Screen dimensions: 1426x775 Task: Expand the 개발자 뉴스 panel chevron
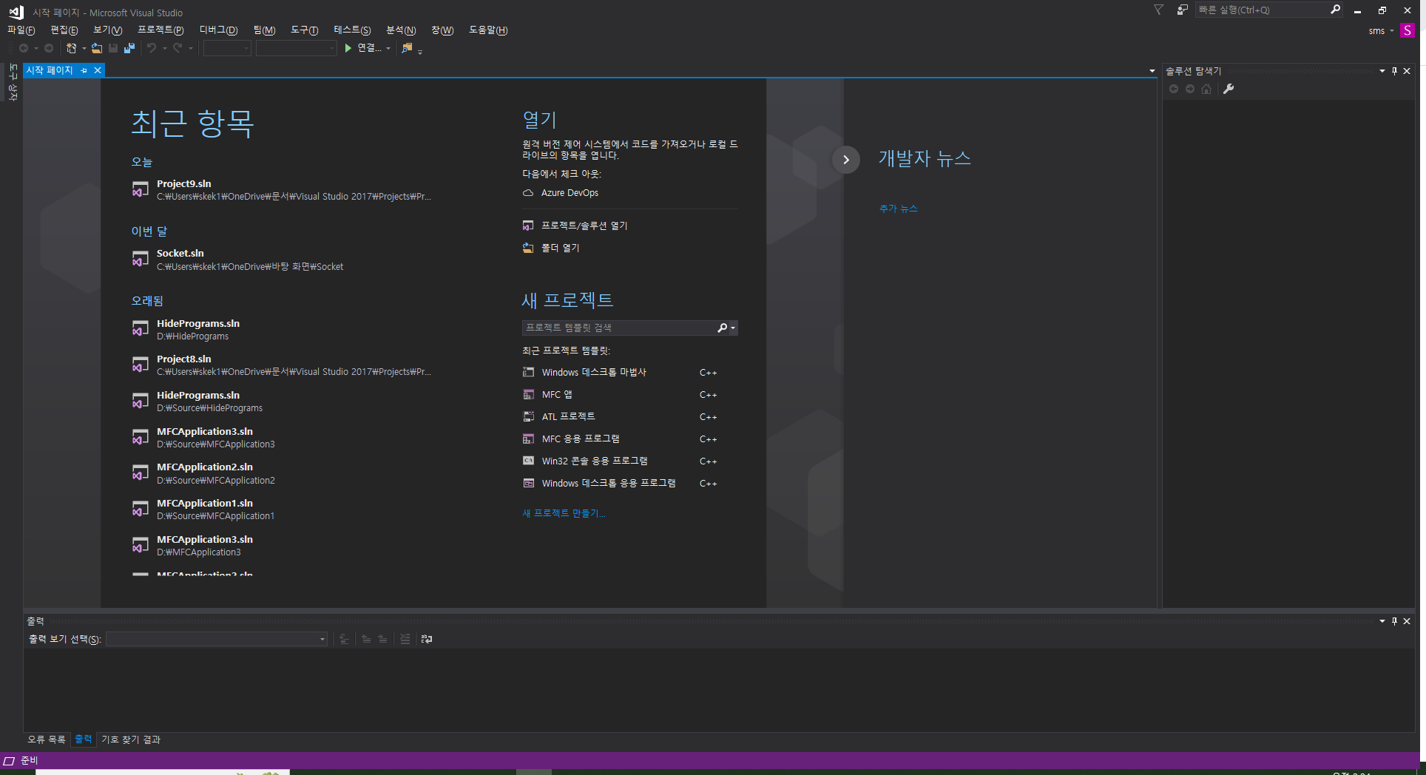(x=846, y=160)
